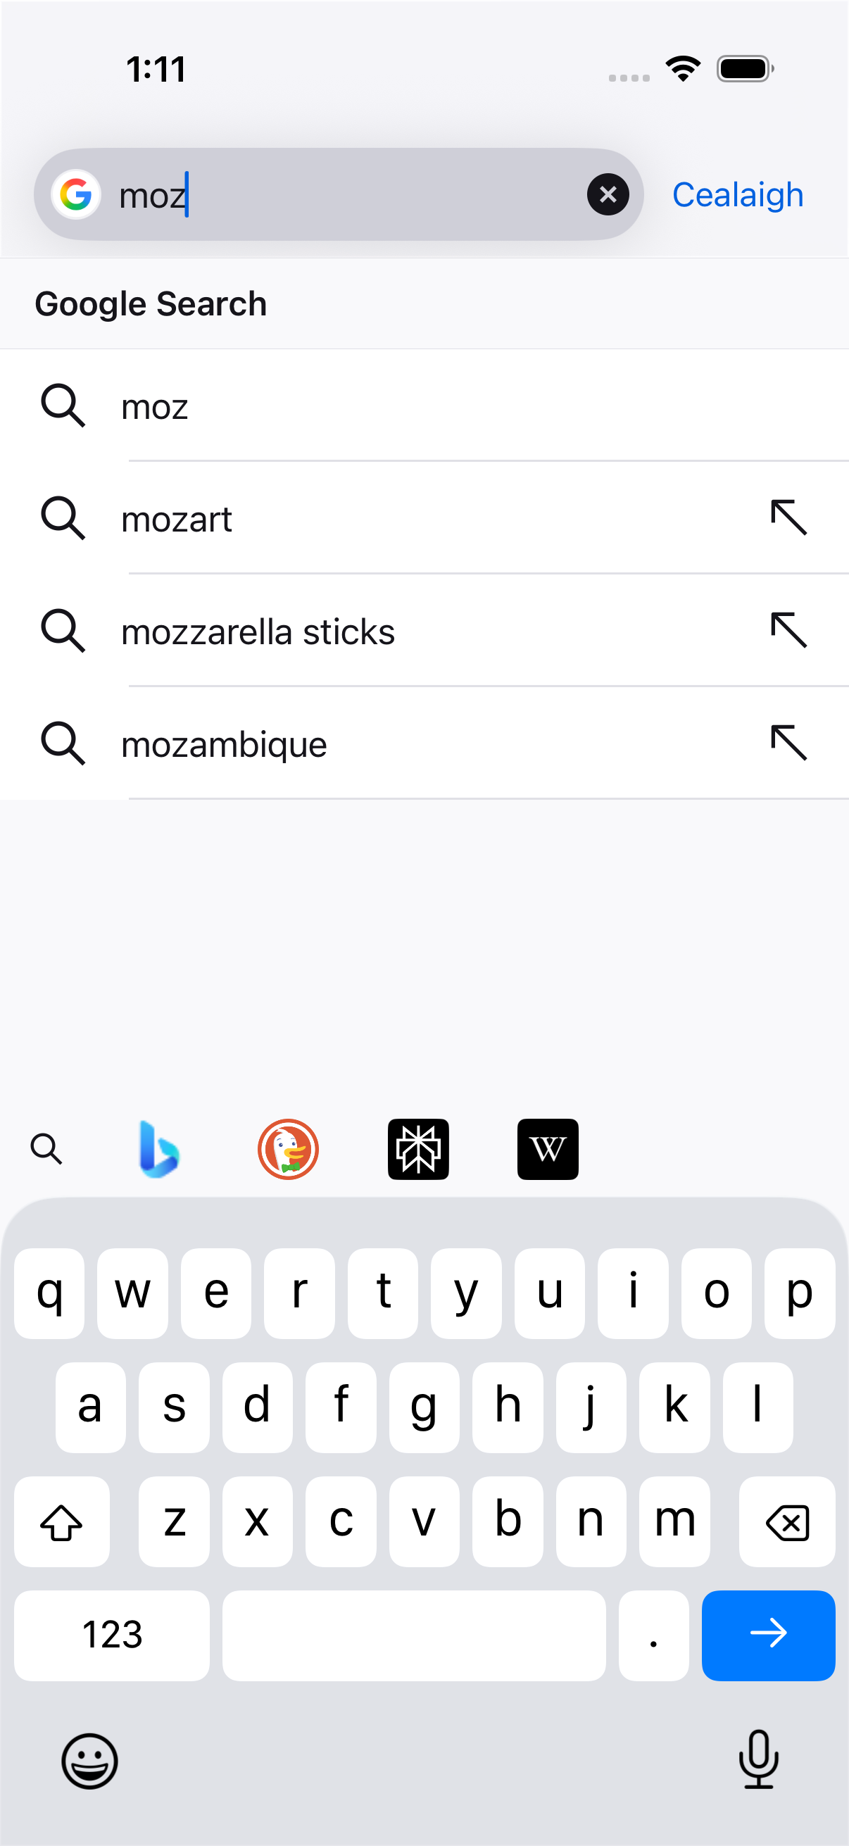Viewport: 849px width, 1846px height.
Task: Switch to the 123 numeric keyboard
Action: (112, 1635)
